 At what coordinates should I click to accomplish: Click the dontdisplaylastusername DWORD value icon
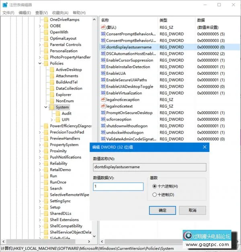(x=103, y=47)
